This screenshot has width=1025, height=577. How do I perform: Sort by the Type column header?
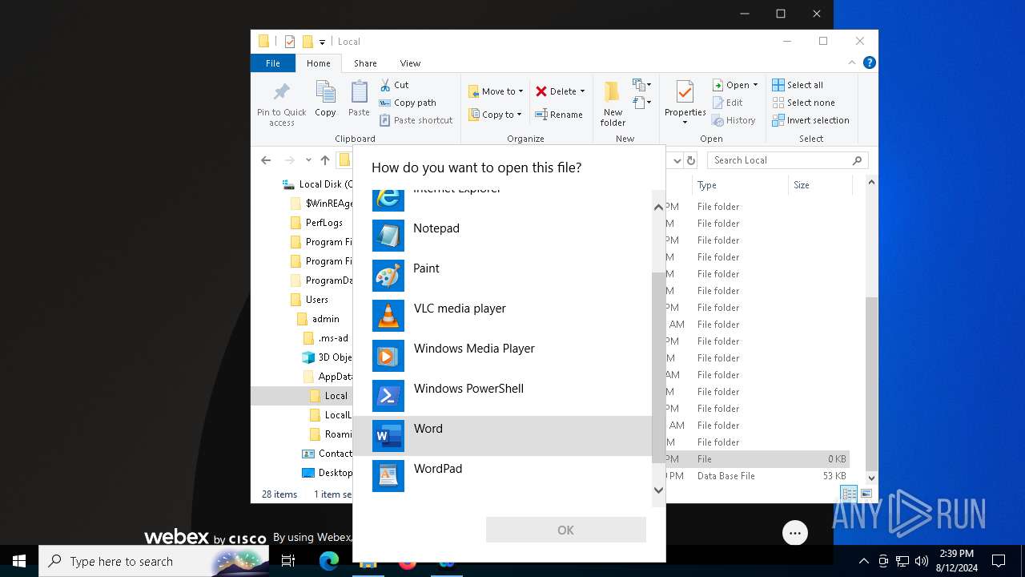coord(740,185)
